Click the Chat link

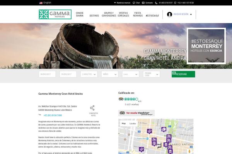[138, 3]
